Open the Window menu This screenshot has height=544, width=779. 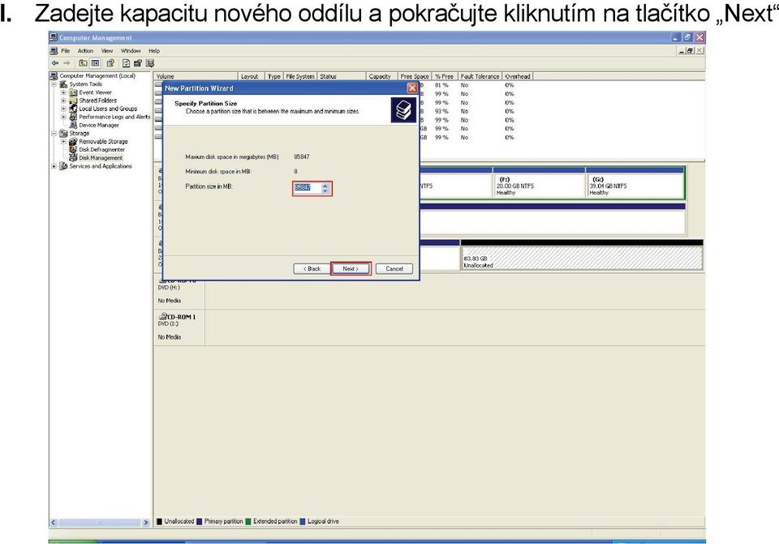[x=131, y=50]
